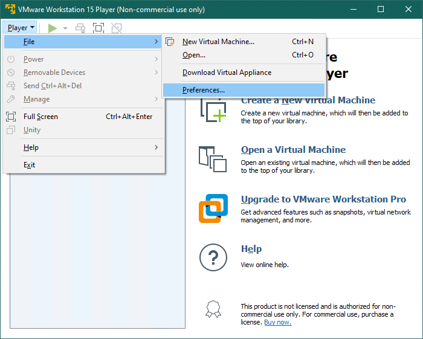Click the green Power On play icon

coord(53,28)
